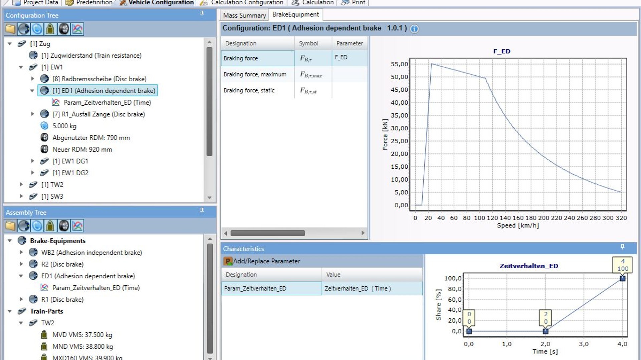Toggle wheel filter in Configuration Tree toolbar
Viewport: 641px width, 360px height.
pos(64,29)
